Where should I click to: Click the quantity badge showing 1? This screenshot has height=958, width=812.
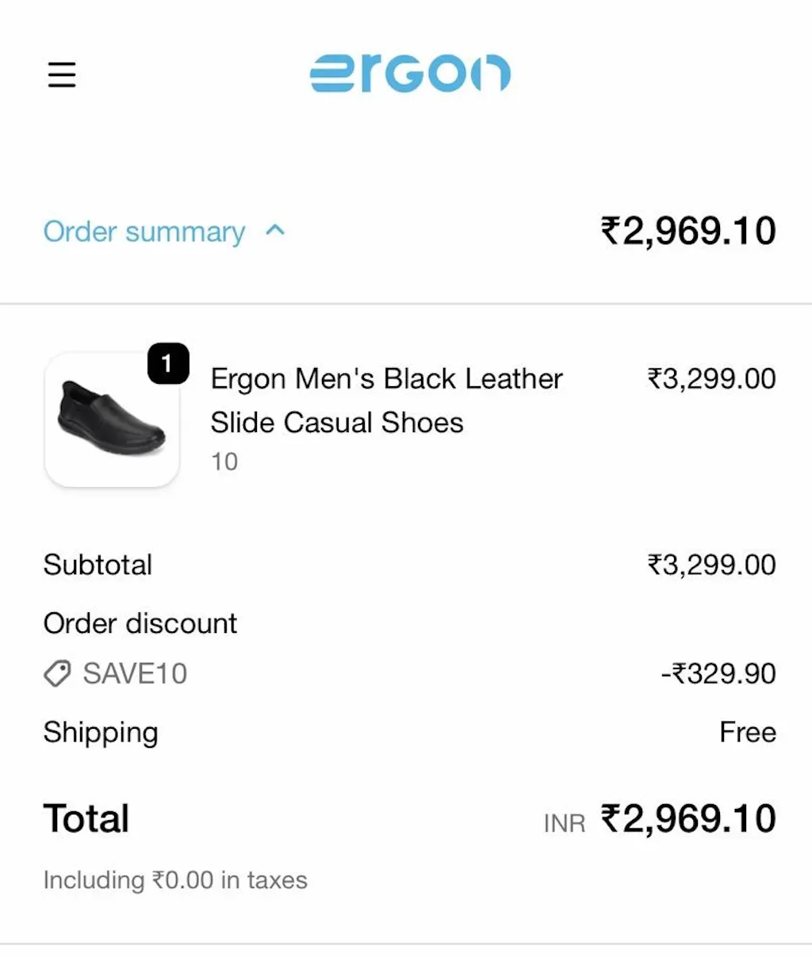(167, 364)
